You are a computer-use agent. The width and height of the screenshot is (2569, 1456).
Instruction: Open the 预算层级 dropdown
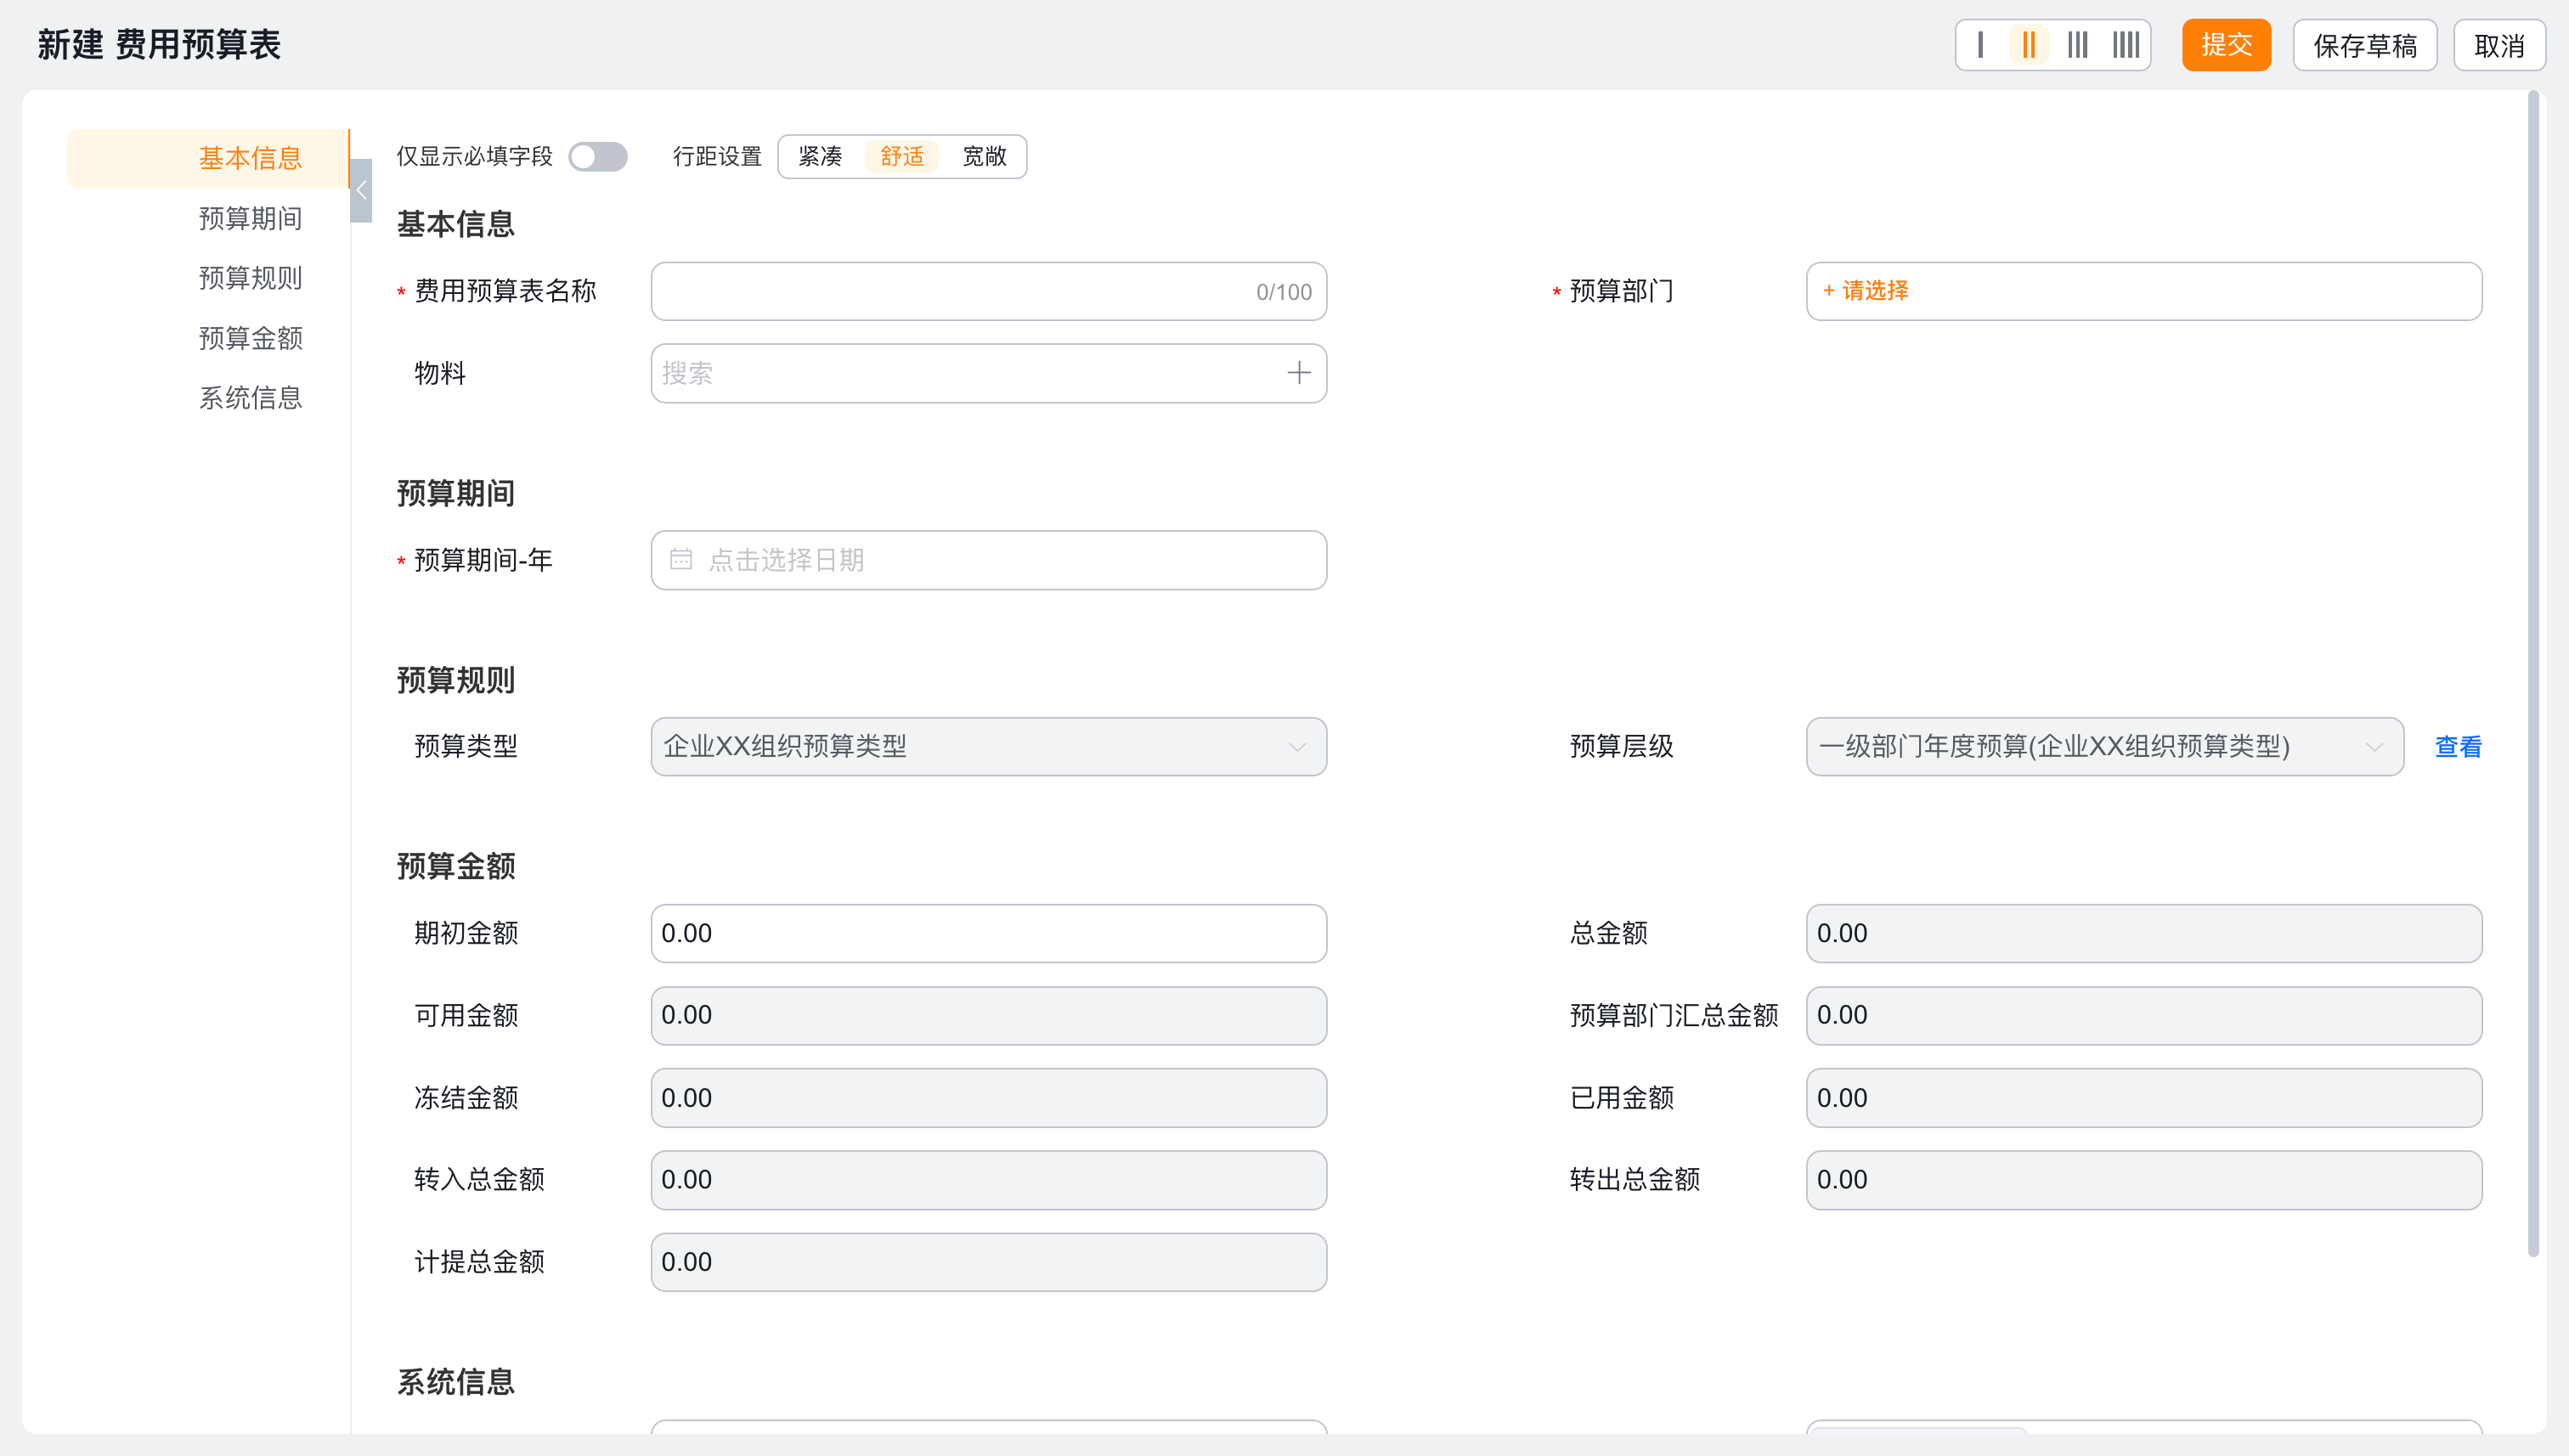coord(2104,746)
